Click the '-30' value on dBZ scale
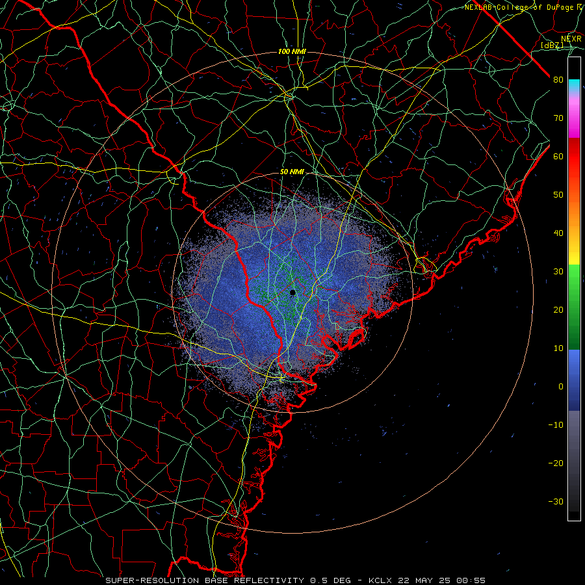 click(x=556, y=501)
